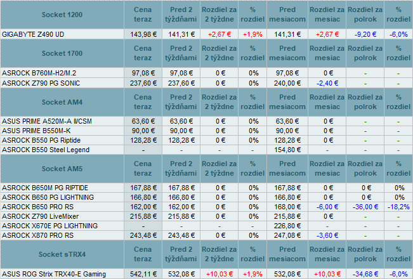Click the -9,20 € half-year difference cell

[365, 34]
